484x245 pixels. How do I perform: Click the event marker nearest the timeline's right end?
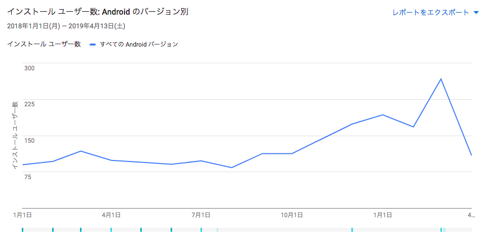444,230
